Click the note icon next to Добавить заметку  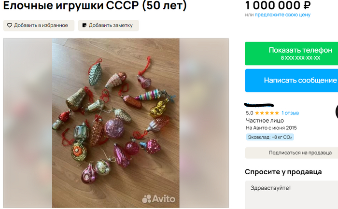click(84, 26)
